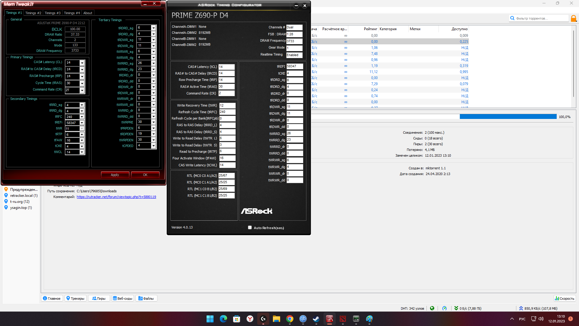
Task: Expand the tRFC dropdown in Secondary Timings
Action: tap(82, 117)
